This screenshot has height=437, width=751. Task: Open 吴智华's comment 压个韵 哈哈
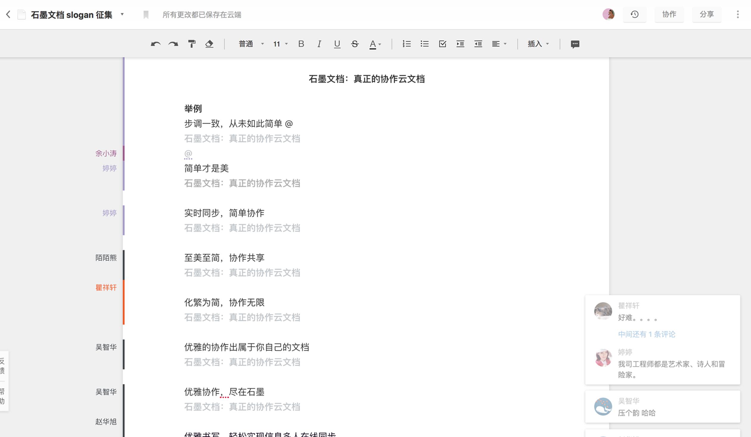(x=662, y=407)
